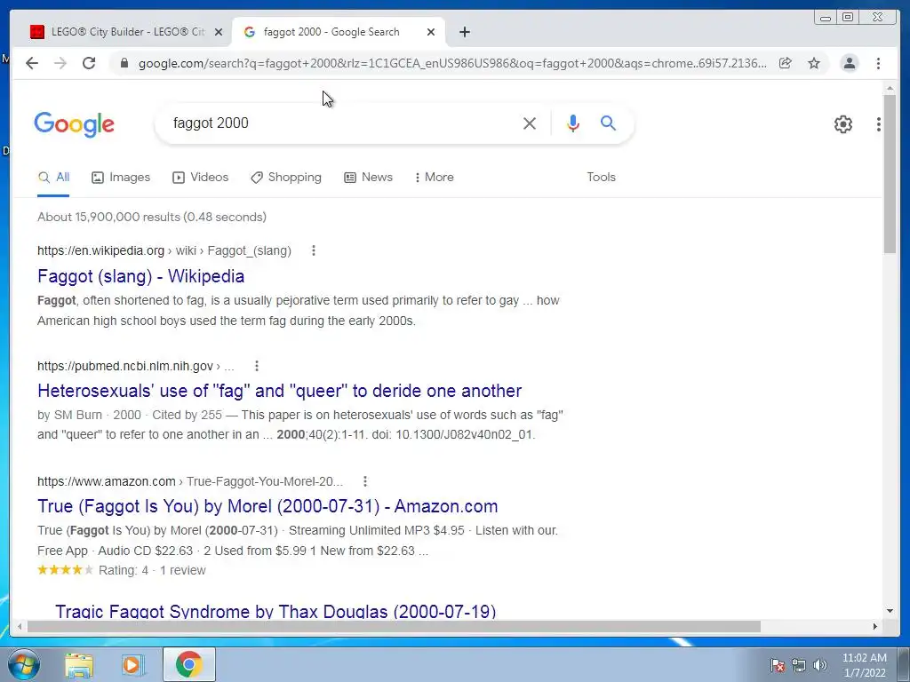The image size is (910, 682).
Task: Click the Share this page icon
Action: tap(786, 63)
